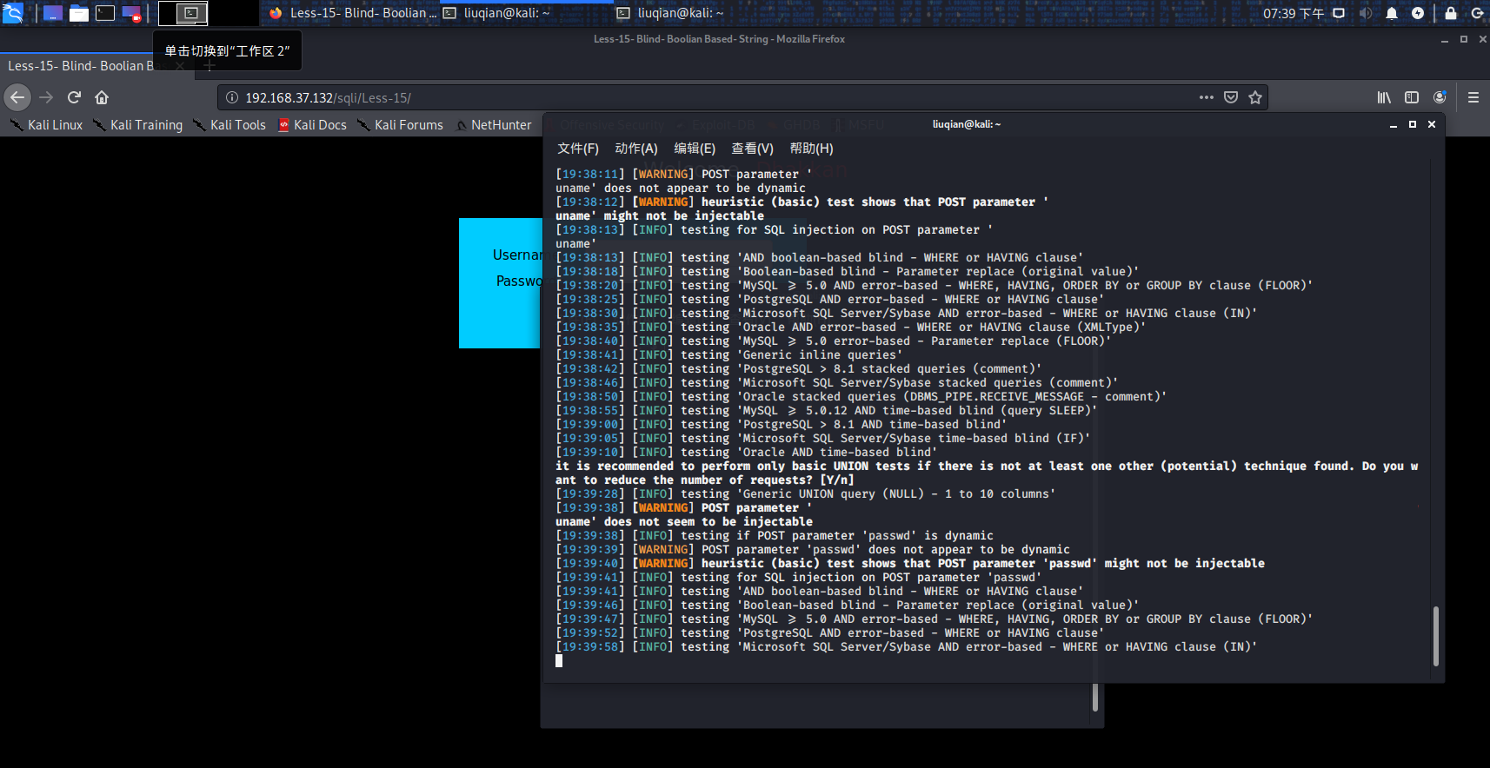The height and width of the screenshot is (768, 1490).
Task: Open terminal 编辑(E) menu
Action: pyautogui.click(x=695, y=149)
